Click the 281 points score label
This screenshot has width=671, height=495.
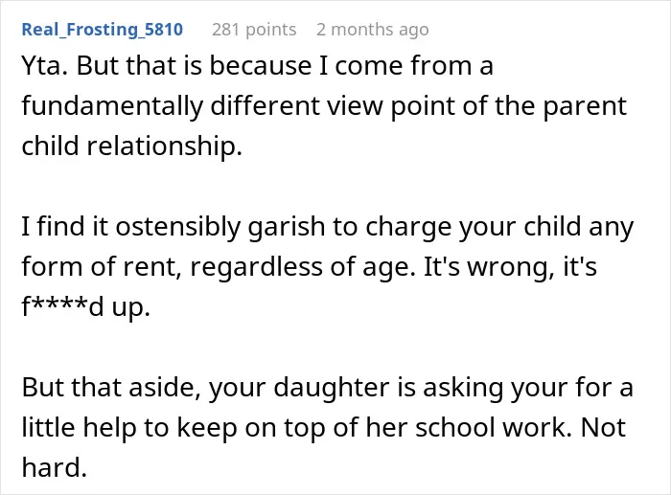(x=254, y=30)
